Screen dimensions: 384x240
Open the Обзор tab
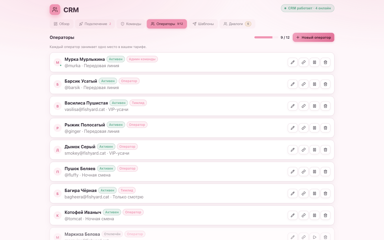click(x=62, y=24)
